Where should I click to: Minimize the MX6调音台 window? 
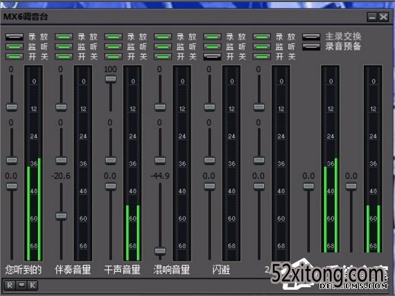[372, 17]
